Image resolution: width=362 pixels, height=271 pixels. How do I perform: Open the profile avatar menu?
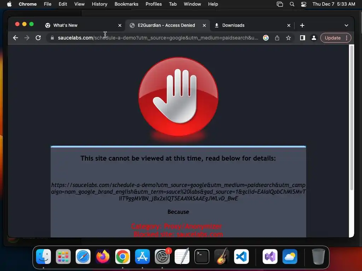tap(314, 38)
